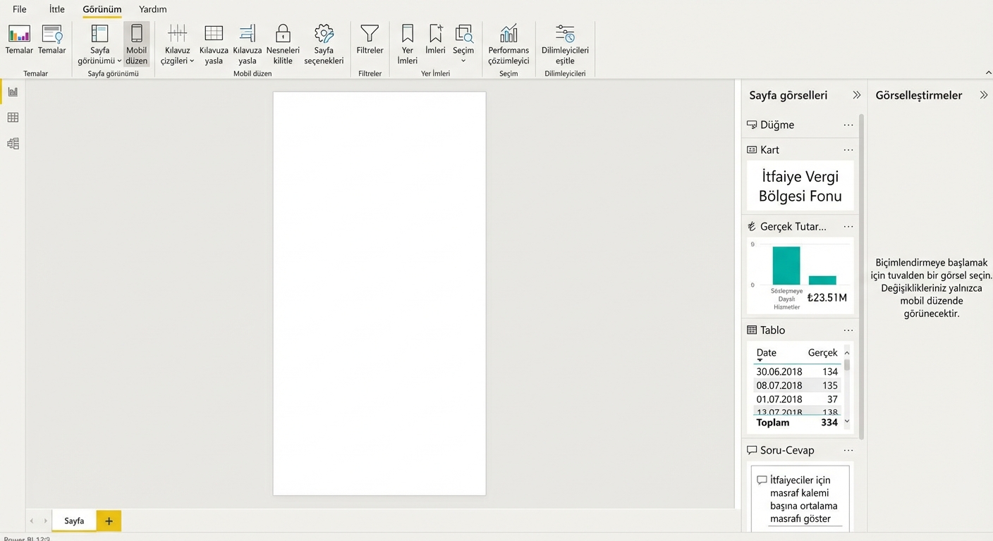993x541 pixels.
Task: Add a new page with the plus button
Action: pyautogui.click(x=108, y=521)
